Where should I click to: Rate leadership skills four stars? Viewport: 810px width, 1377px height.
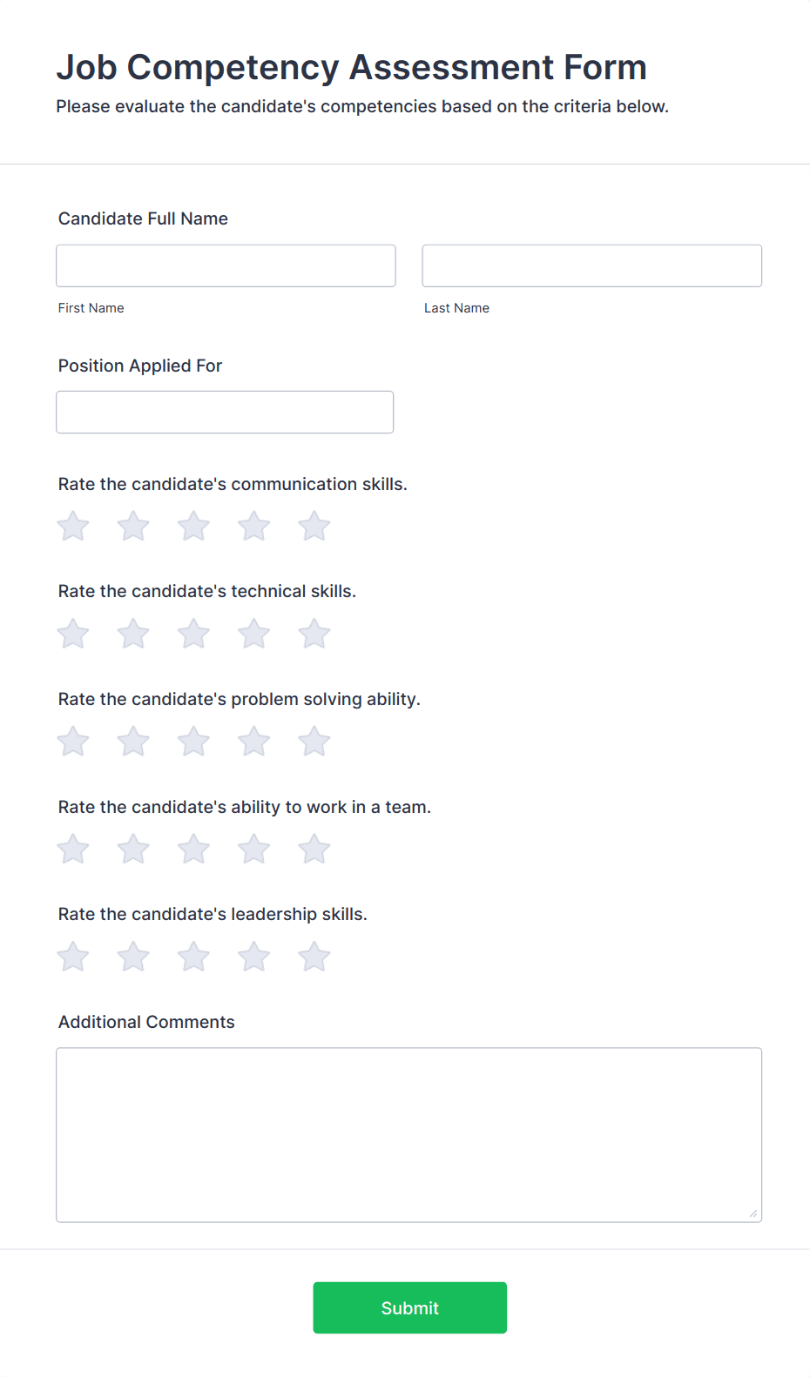[x=254, y=957]
